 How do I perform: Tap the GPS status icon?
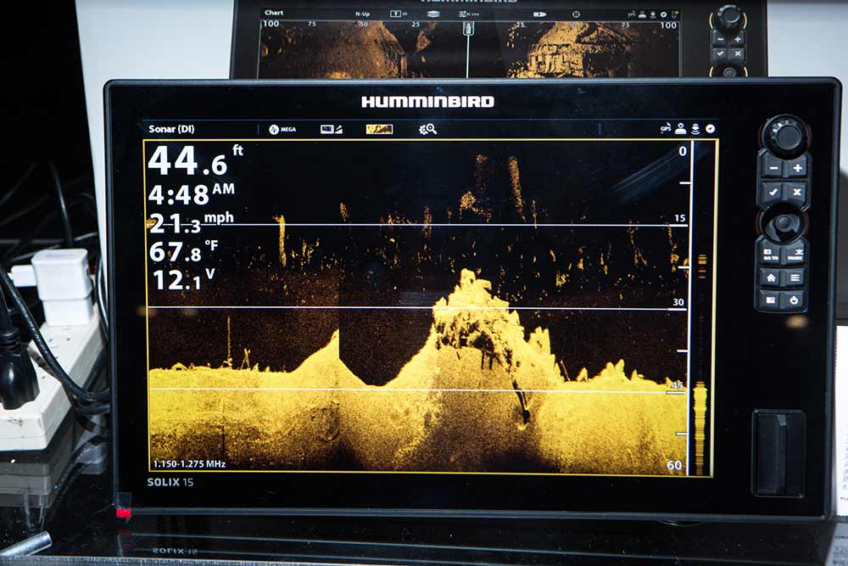(x=666, y=129)
